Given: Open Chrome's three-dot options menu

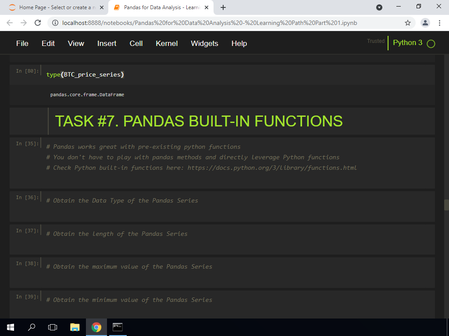Looking at the screenshot, I should [440, 22].
